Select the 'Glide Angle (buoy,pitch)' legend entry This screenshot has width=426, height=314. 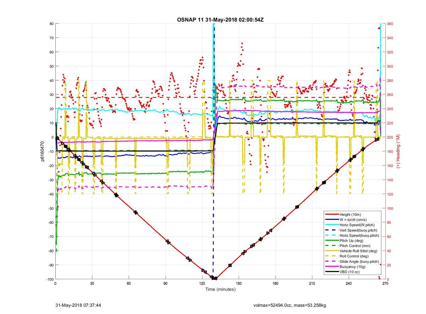[x=359, y=261]
